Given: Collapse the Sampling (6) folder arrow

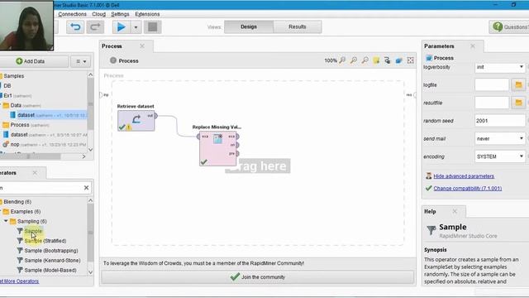Looking at the screenshot, I should tap(6, 221).
